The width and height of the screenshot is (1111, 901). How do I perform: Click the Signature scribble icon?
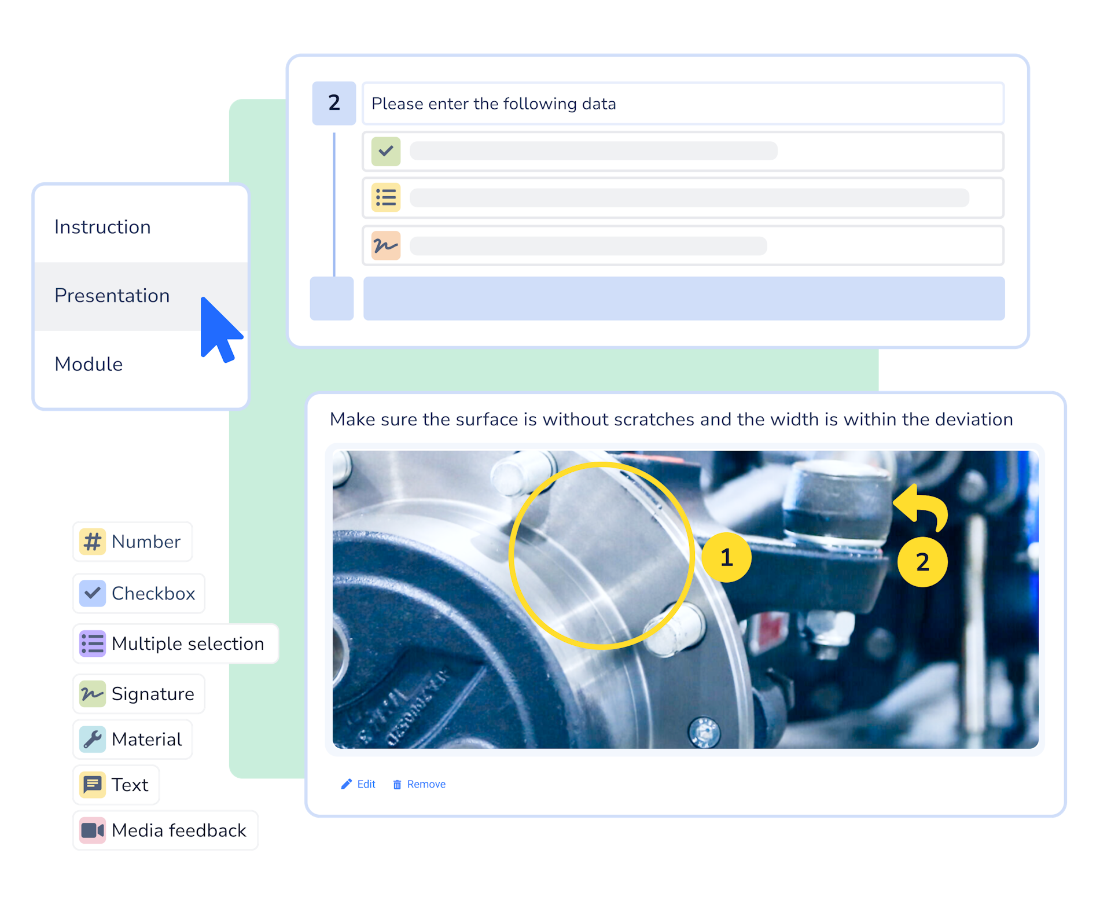(x=93, y=693)
